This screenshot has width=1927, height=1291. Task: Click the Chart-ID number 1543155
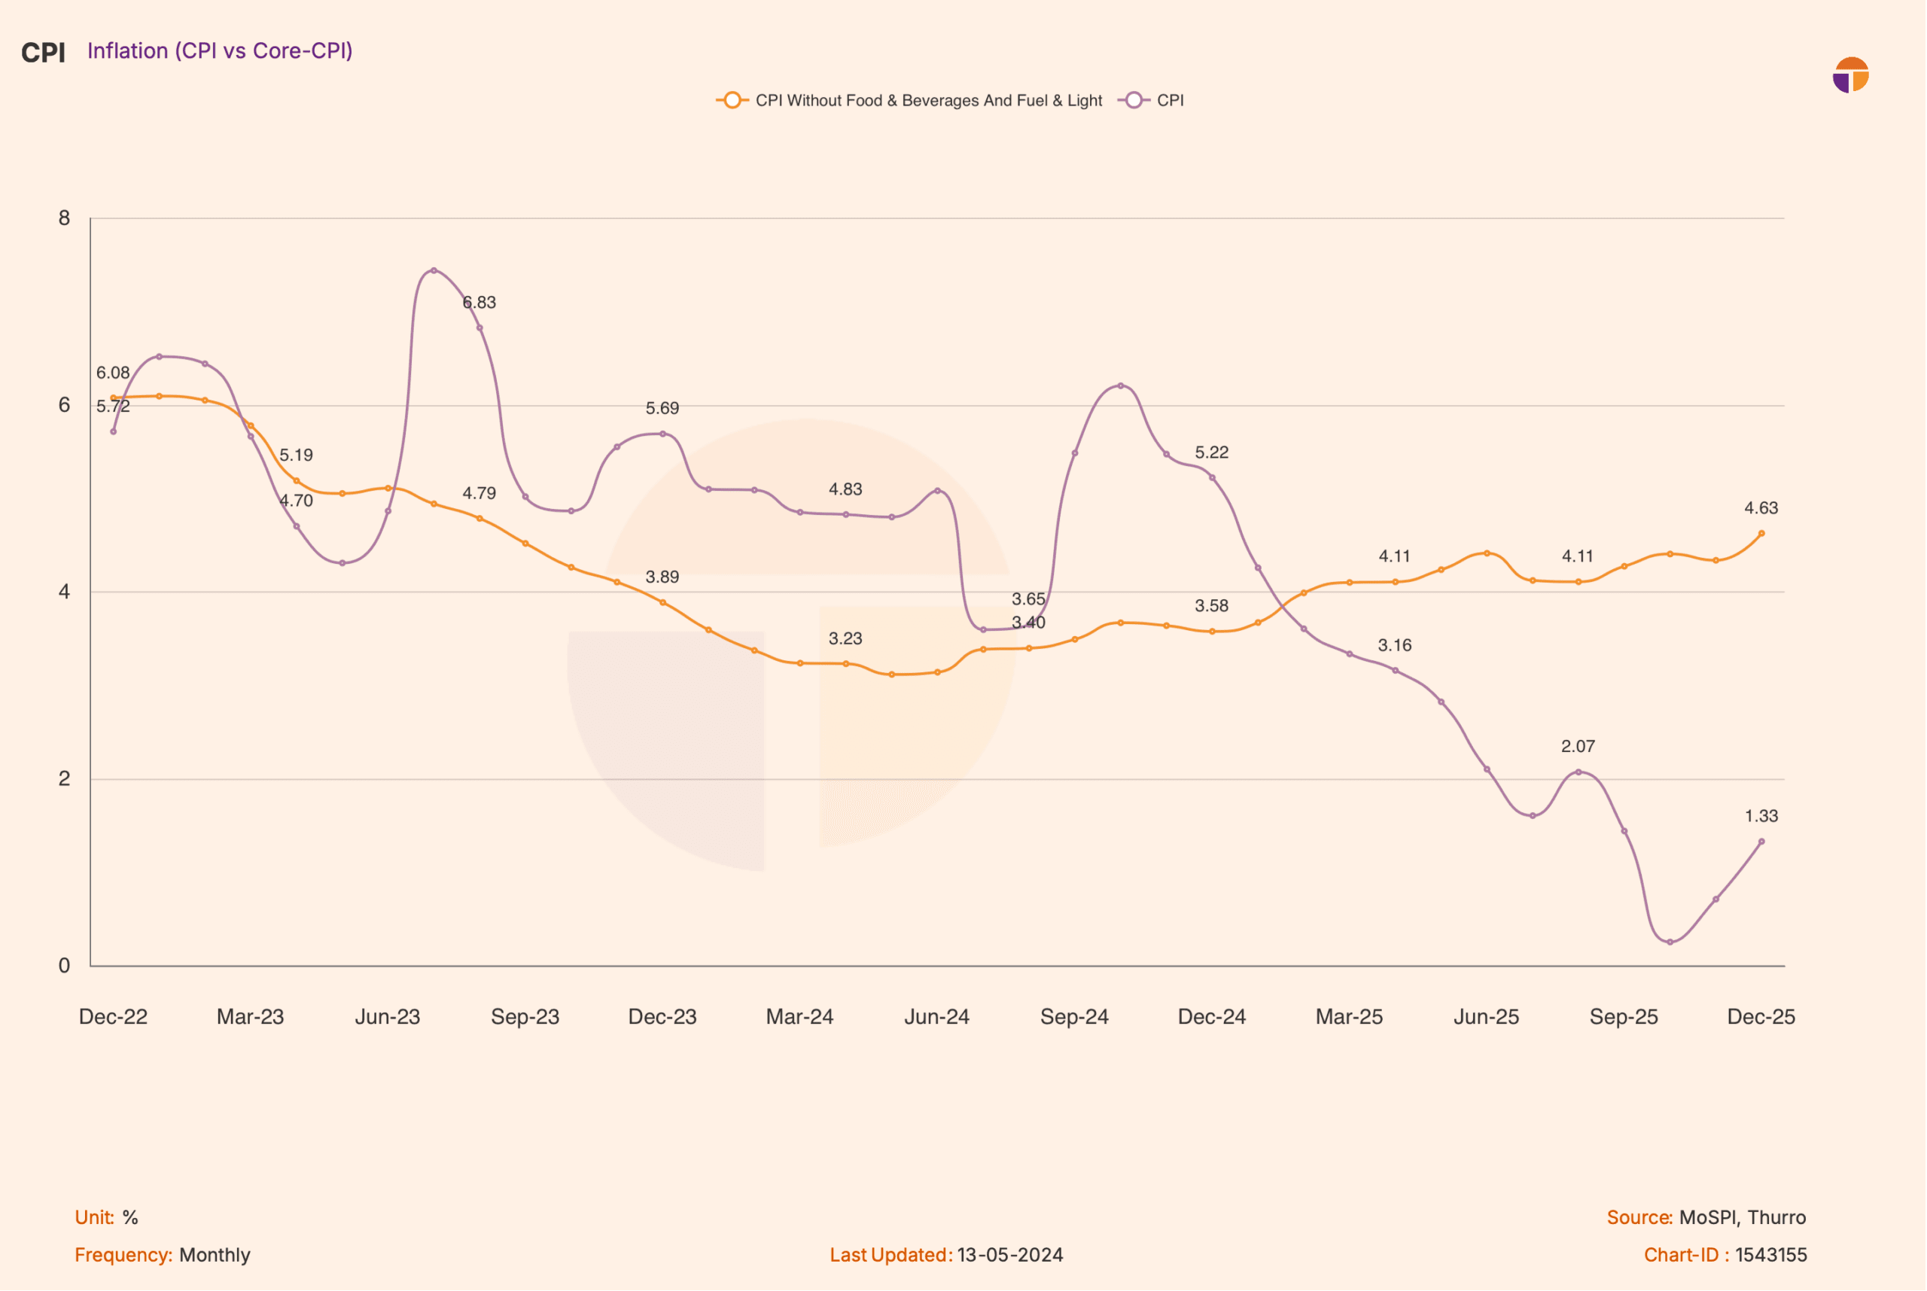click(x=1771, y=1256)
